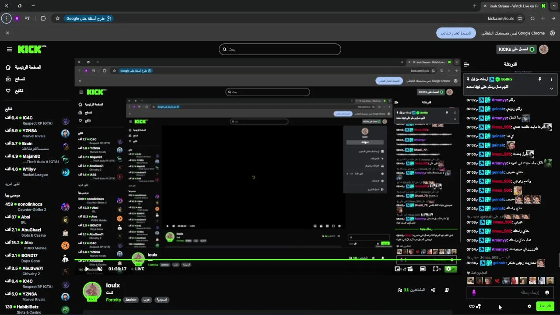Open the green player settings gear
560x315 pixels.
[x=448, y=269]
